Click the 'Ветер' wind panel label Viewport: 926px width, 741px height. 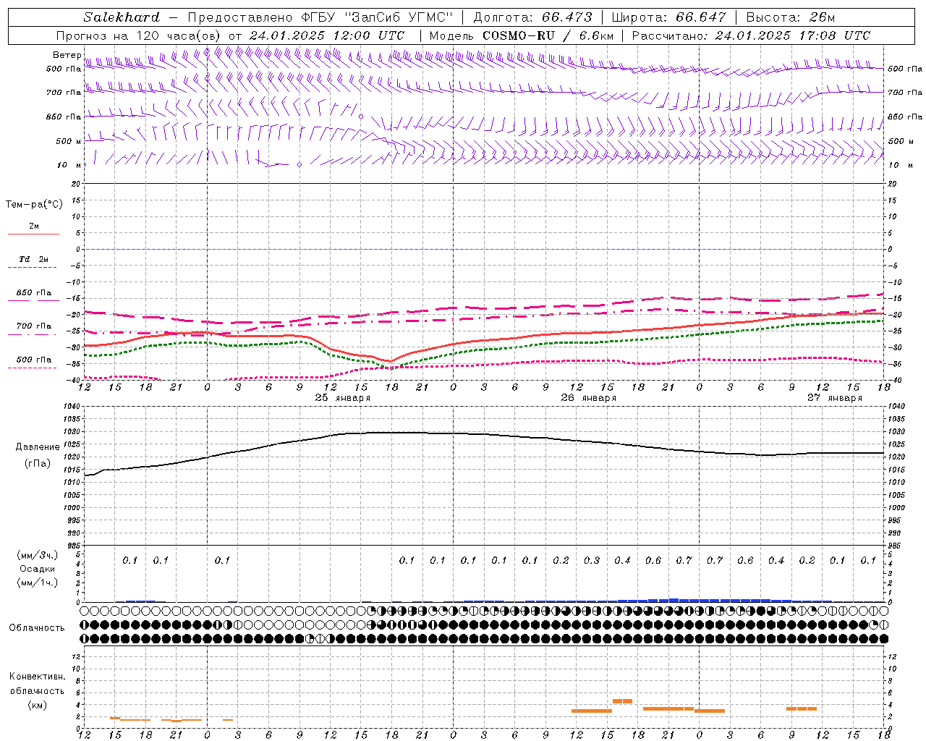[67, 55]
